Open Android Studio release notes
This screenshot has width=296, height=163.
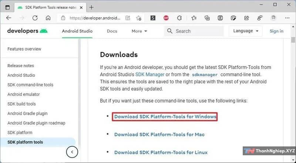point(21,75)
